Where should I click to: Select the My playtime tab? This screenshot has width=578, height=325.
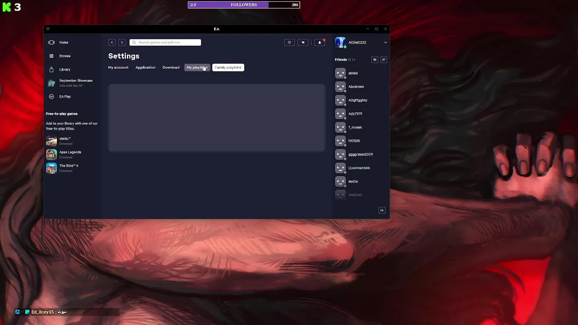click(x=197, y=68)
